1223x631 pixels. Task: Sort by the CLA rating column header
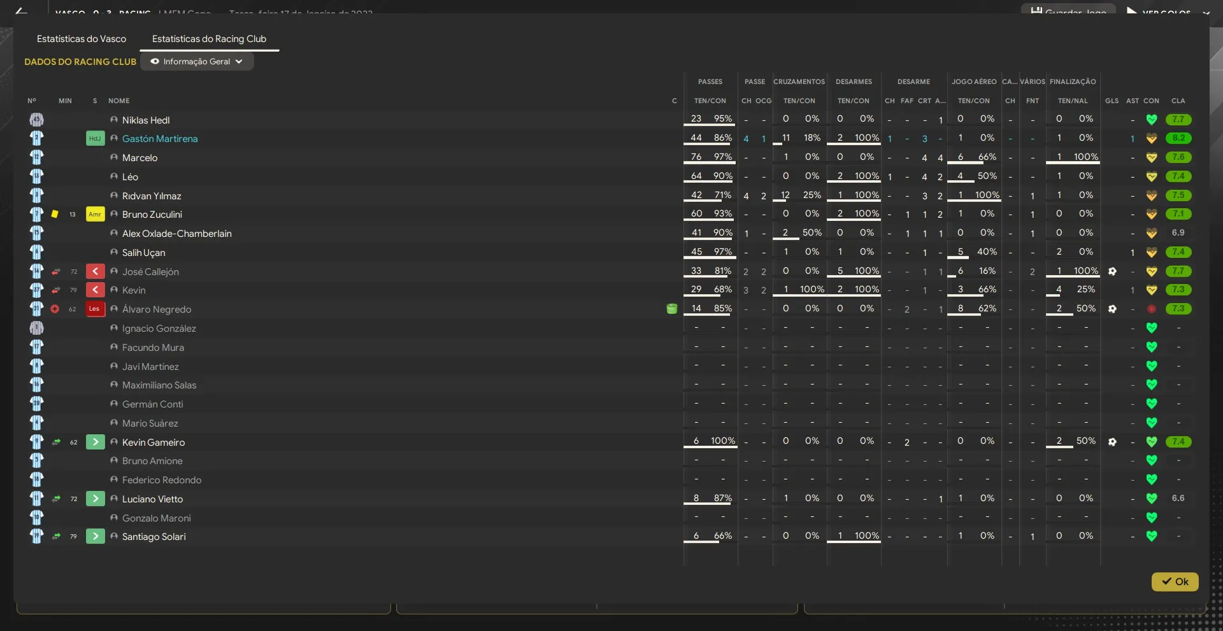[x=1178, y=101]
